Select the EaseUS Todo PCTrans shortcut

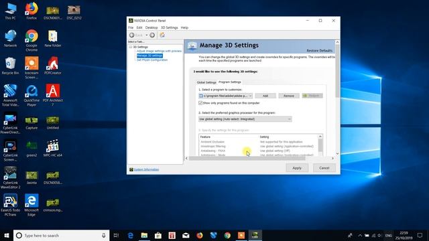coord(11,205)
